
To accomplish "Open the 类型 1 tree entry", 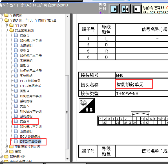I will point(25,35).
